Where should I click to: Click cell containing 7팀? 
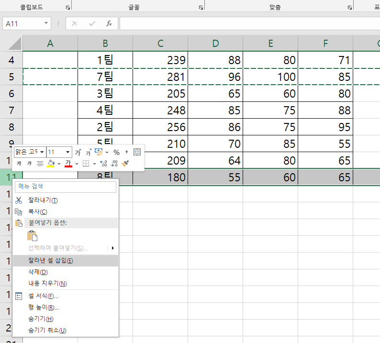click(x=105, y=77)
